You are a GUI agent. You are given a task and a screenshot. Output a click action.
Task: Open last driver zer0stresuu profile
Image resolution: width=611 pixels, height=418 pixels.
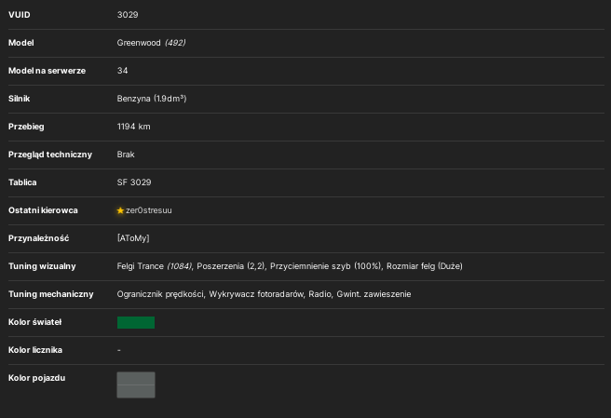(148, 210)
